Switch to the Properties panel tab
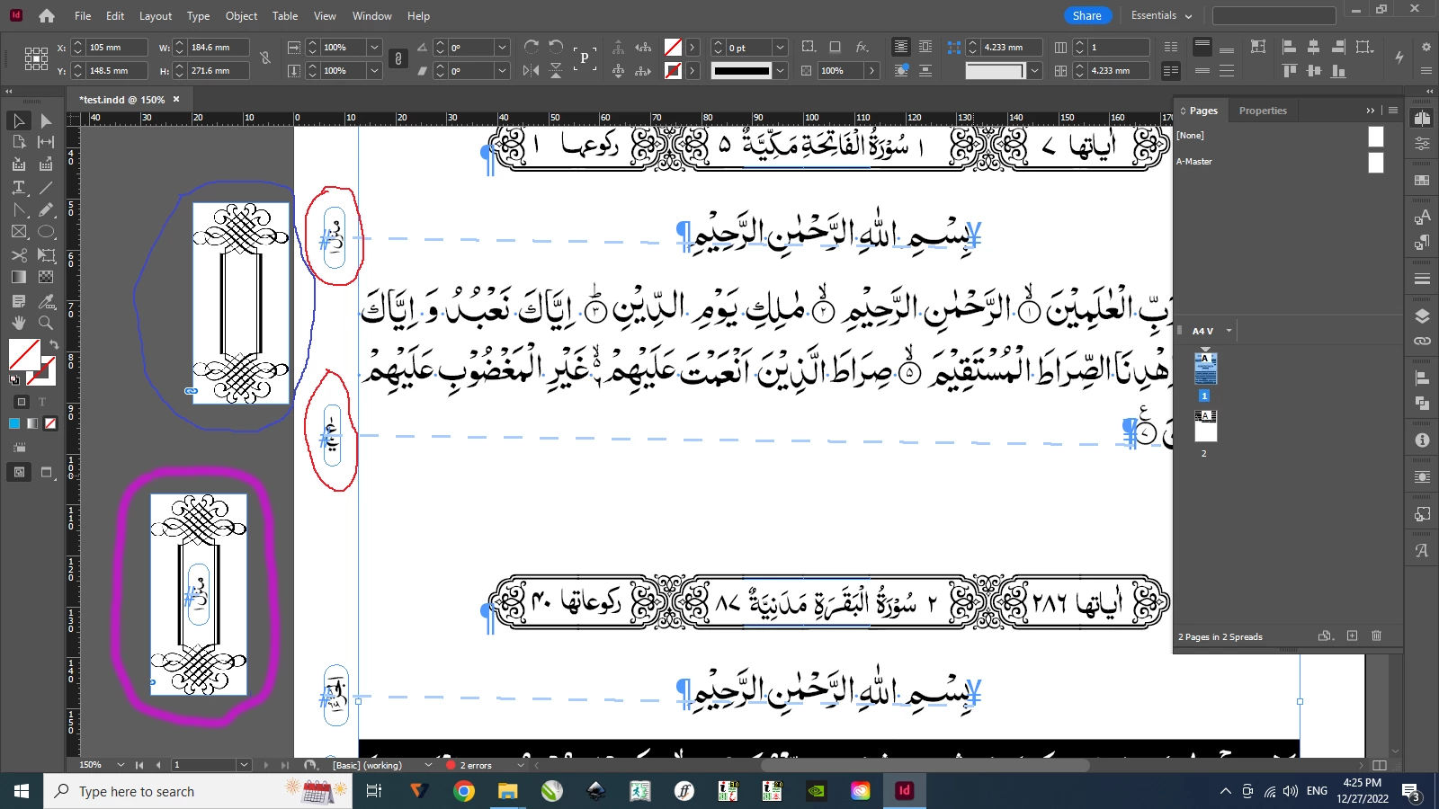 tap(1263, 111)
